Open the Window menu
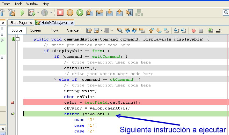 pos(32,4)
